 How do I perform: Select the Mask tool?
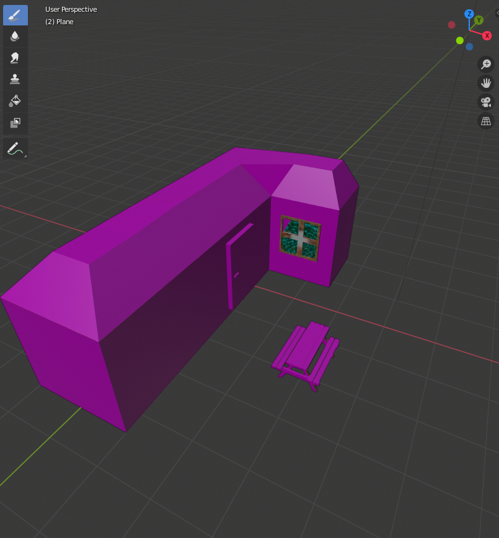coord(15,123)
